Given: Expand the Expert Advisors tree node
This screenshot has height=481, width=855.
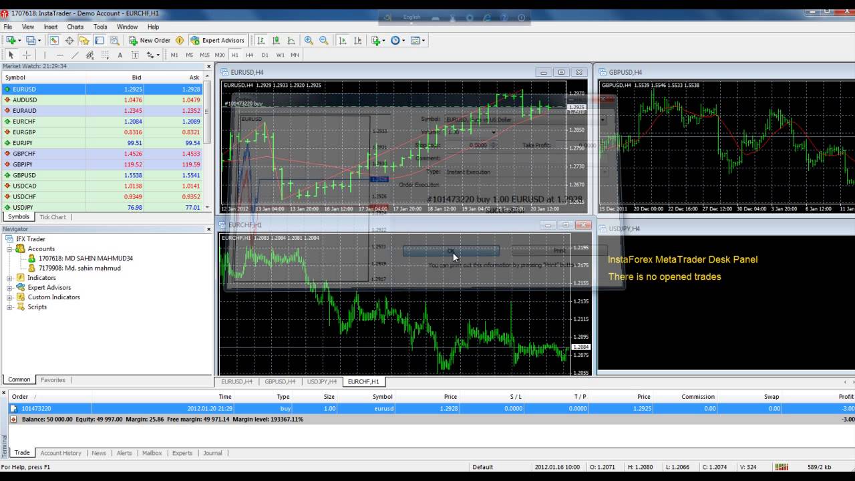Looking at the screenshot, I should click(10, 287).
